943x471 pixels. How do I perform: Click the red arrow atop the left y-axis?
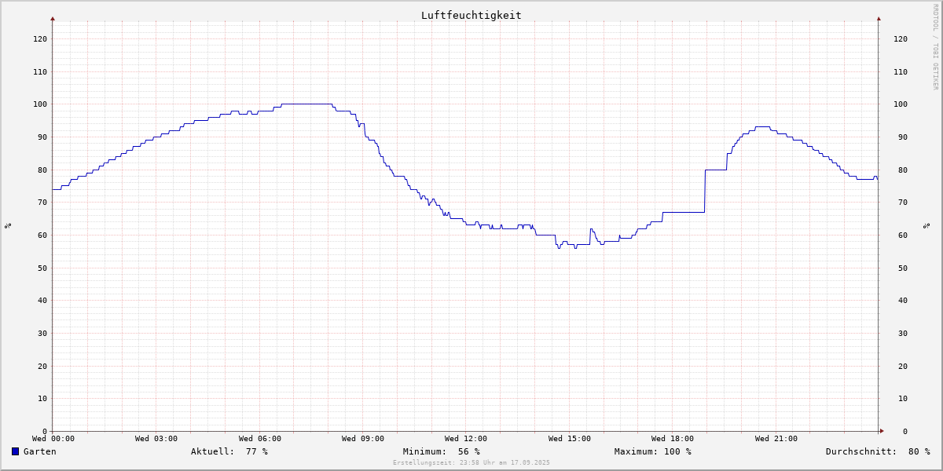pos(53,18)
